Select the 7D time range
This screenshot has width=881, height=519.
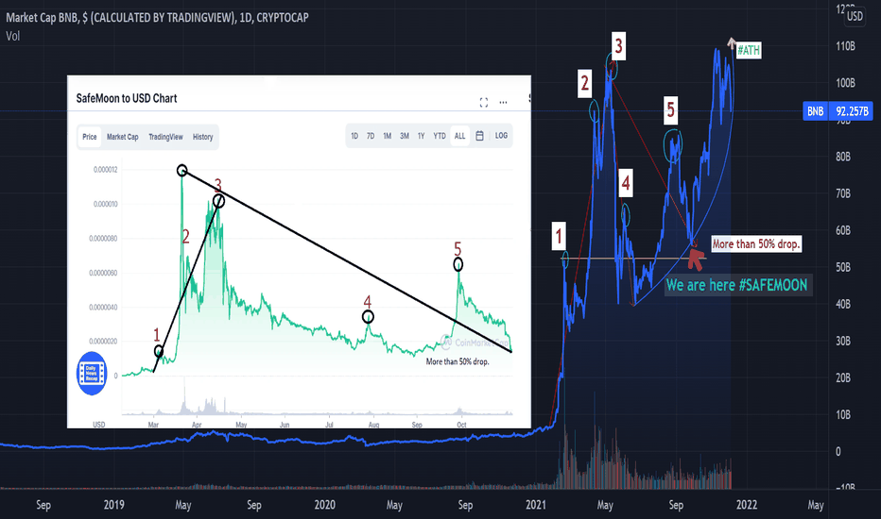[x=371, y=136]
